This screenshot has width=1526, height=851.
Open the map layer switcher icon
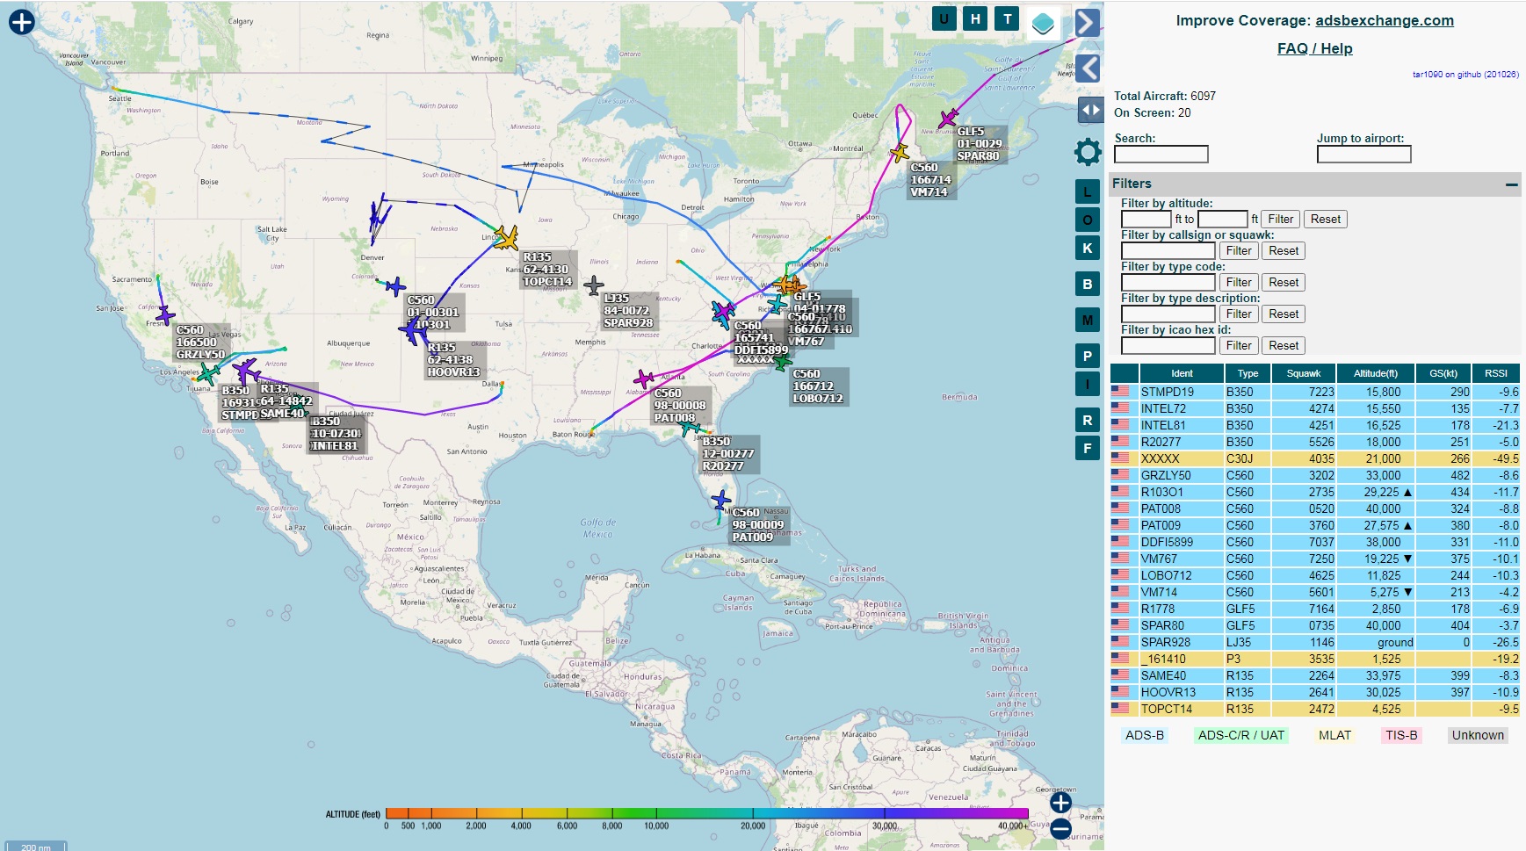(x=1043, y=23)
